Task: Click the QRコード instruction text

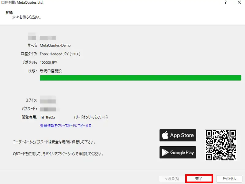Action: [x=58, y=154]
